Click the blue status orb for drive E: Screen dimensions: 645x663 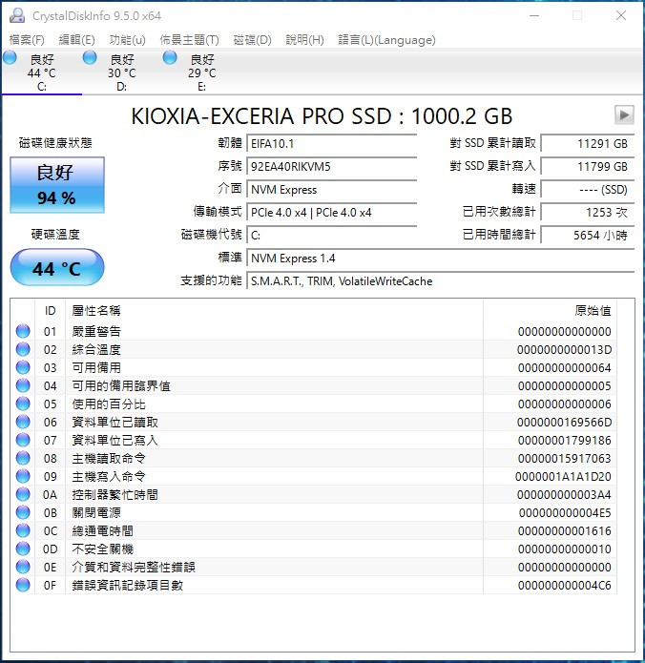[x=170, y=57]
